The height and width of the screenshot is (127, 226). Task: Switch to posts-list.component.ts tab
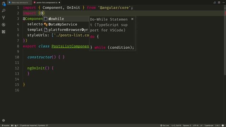pos(47,2)
